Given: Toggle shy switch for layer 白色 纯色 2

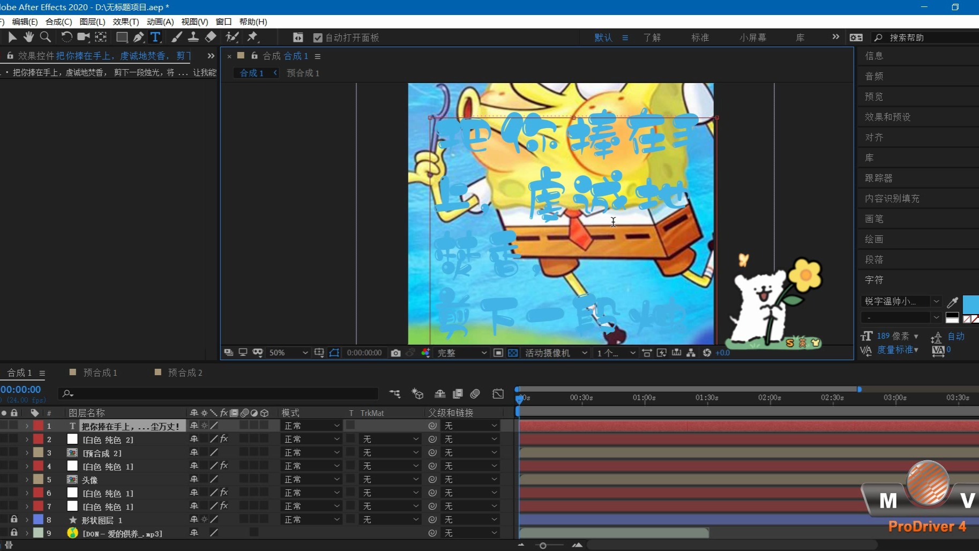Looking at the screenshot, I should pos(194,439).
